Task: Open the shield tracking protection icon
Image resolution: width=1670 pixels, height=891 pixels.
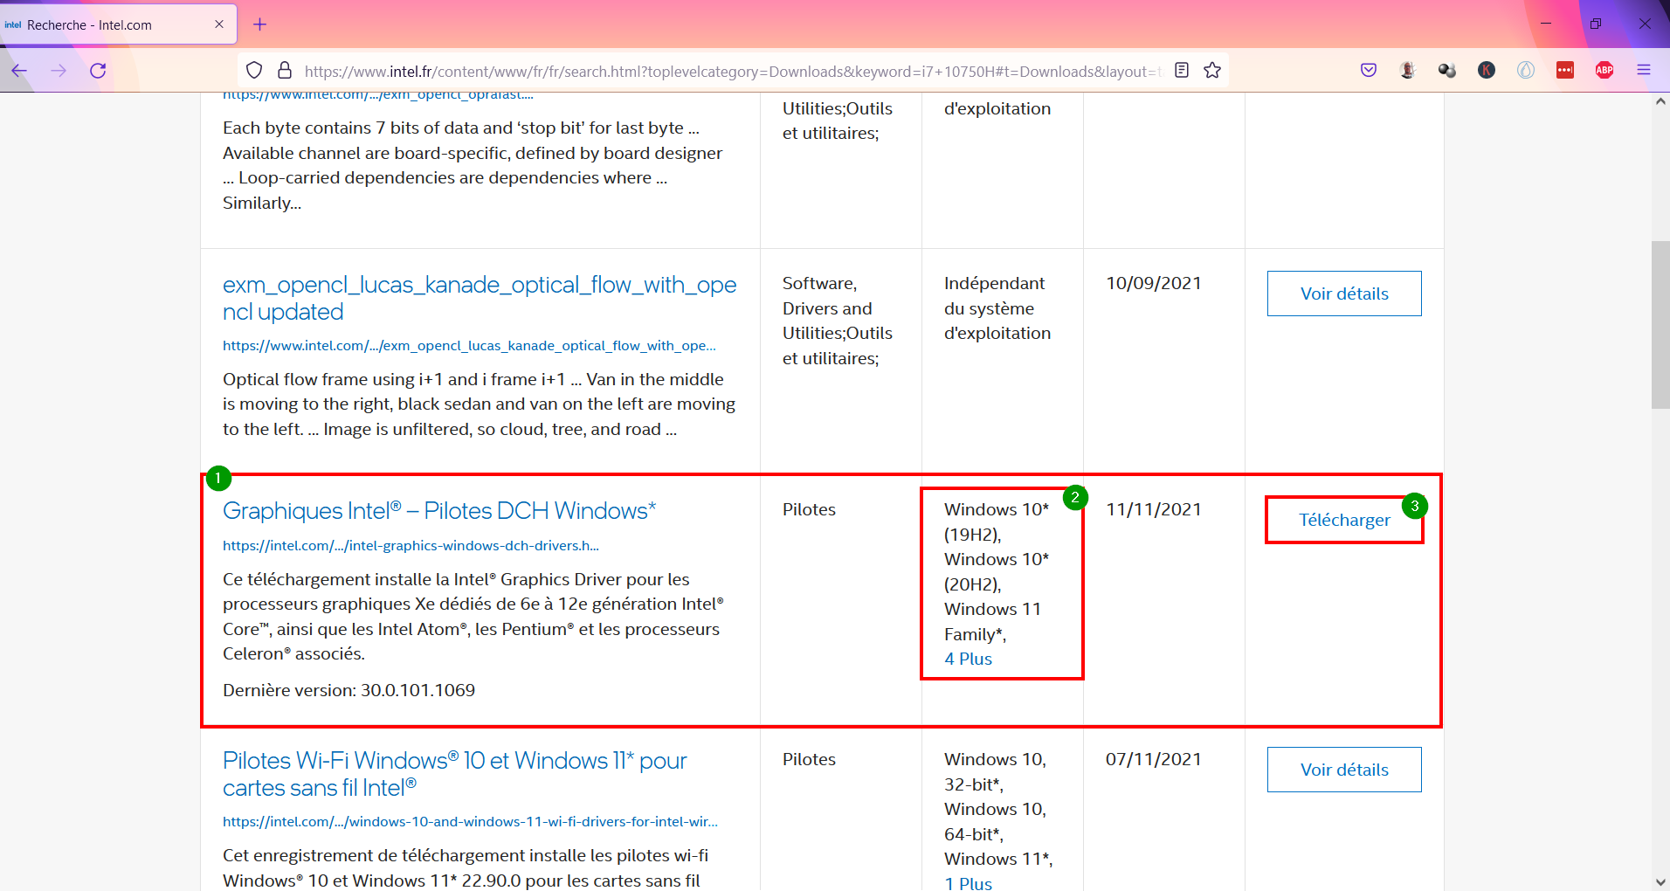Action: tap(254, 71)
